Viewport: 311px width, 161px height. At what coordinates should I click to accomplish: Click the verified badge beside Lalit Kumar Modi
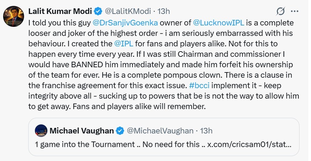(98, 11)
